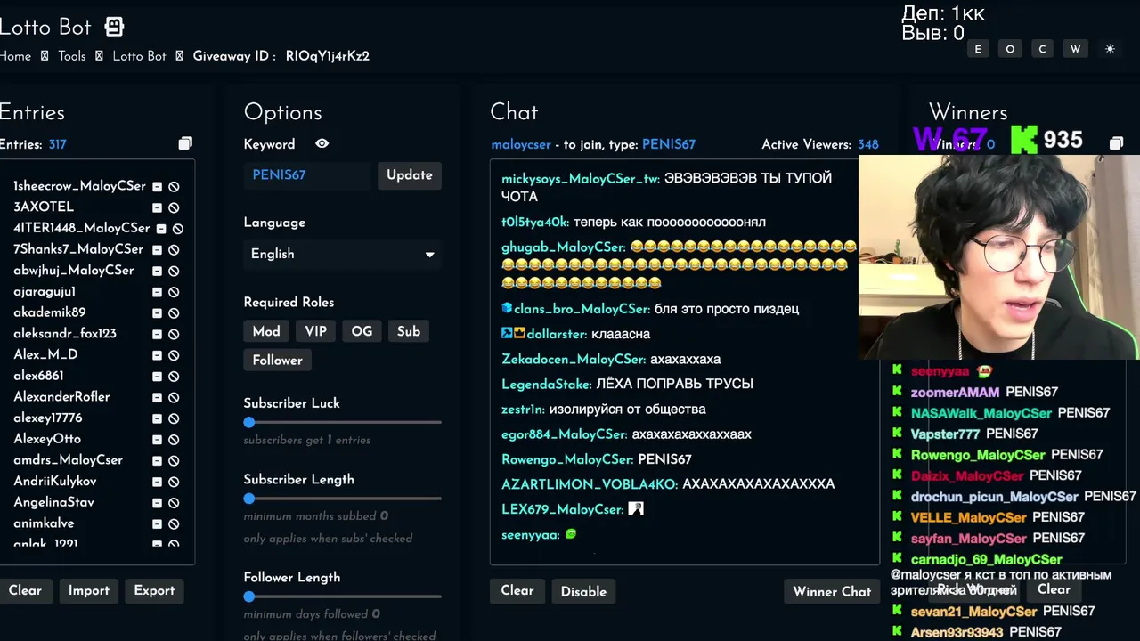Toggle the OG required role
Viewport: 1140px width, 641px height.
point(362,331)
